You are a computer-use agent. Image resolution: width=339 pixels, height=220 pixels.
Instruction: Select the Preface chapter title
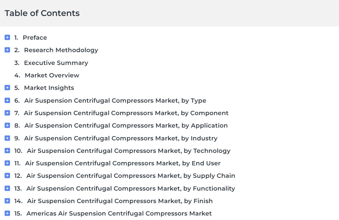[x=35, y=37]
